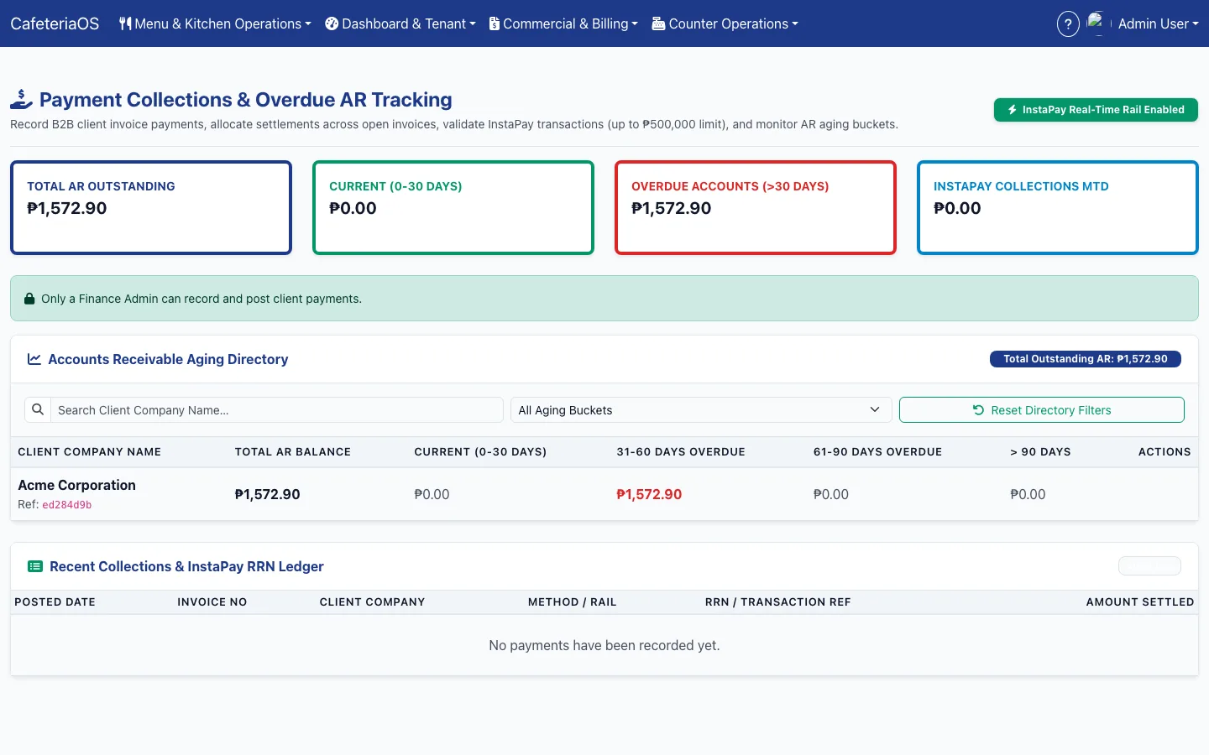Click Acme's red 31-60 days overdue amount ₱1,572.90
The height and width of the screenshot is (755, 1209).
[649, 495]
